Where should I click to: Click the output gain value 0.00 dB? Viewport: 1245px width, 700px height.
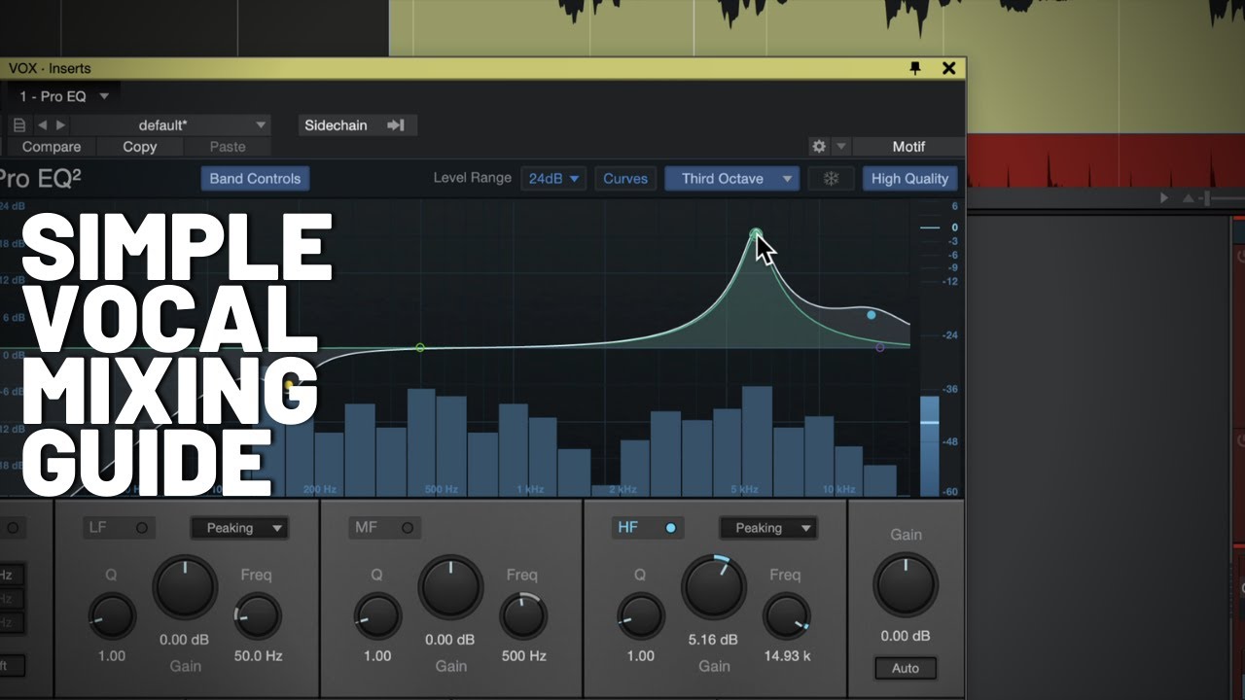[x=906, y=636]
